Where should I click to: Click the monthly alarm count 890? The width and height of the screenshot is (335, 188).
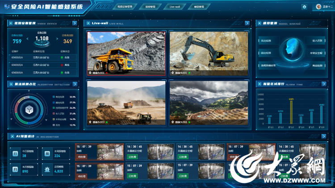pyautogui.click(x=25, y=172)
